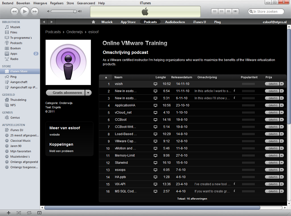Show info for the MS SQL Cod description
The height and width of the screenshot is (216, 291).
pos(234,191)
